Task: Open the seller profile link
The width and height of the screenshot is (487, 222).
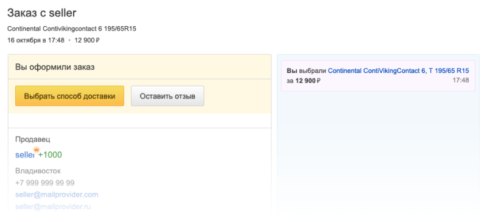Action: click(24, 154)
